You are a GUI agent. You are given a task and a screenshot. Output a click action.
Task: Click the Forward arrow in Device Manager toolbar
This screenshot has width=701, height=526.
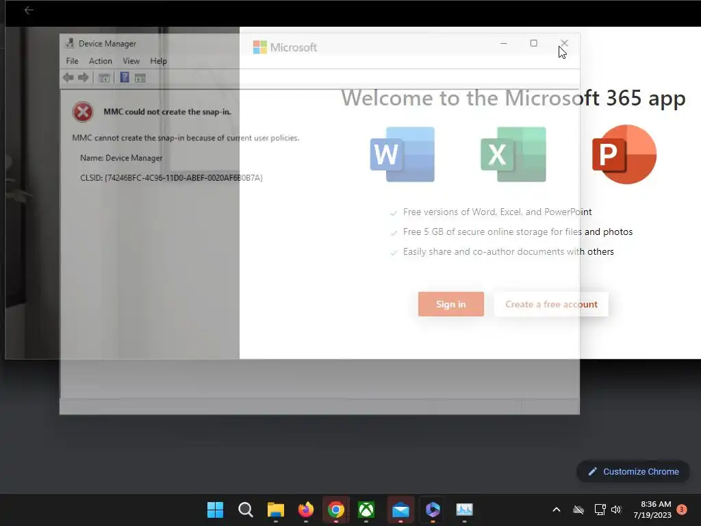click(83, 78)
